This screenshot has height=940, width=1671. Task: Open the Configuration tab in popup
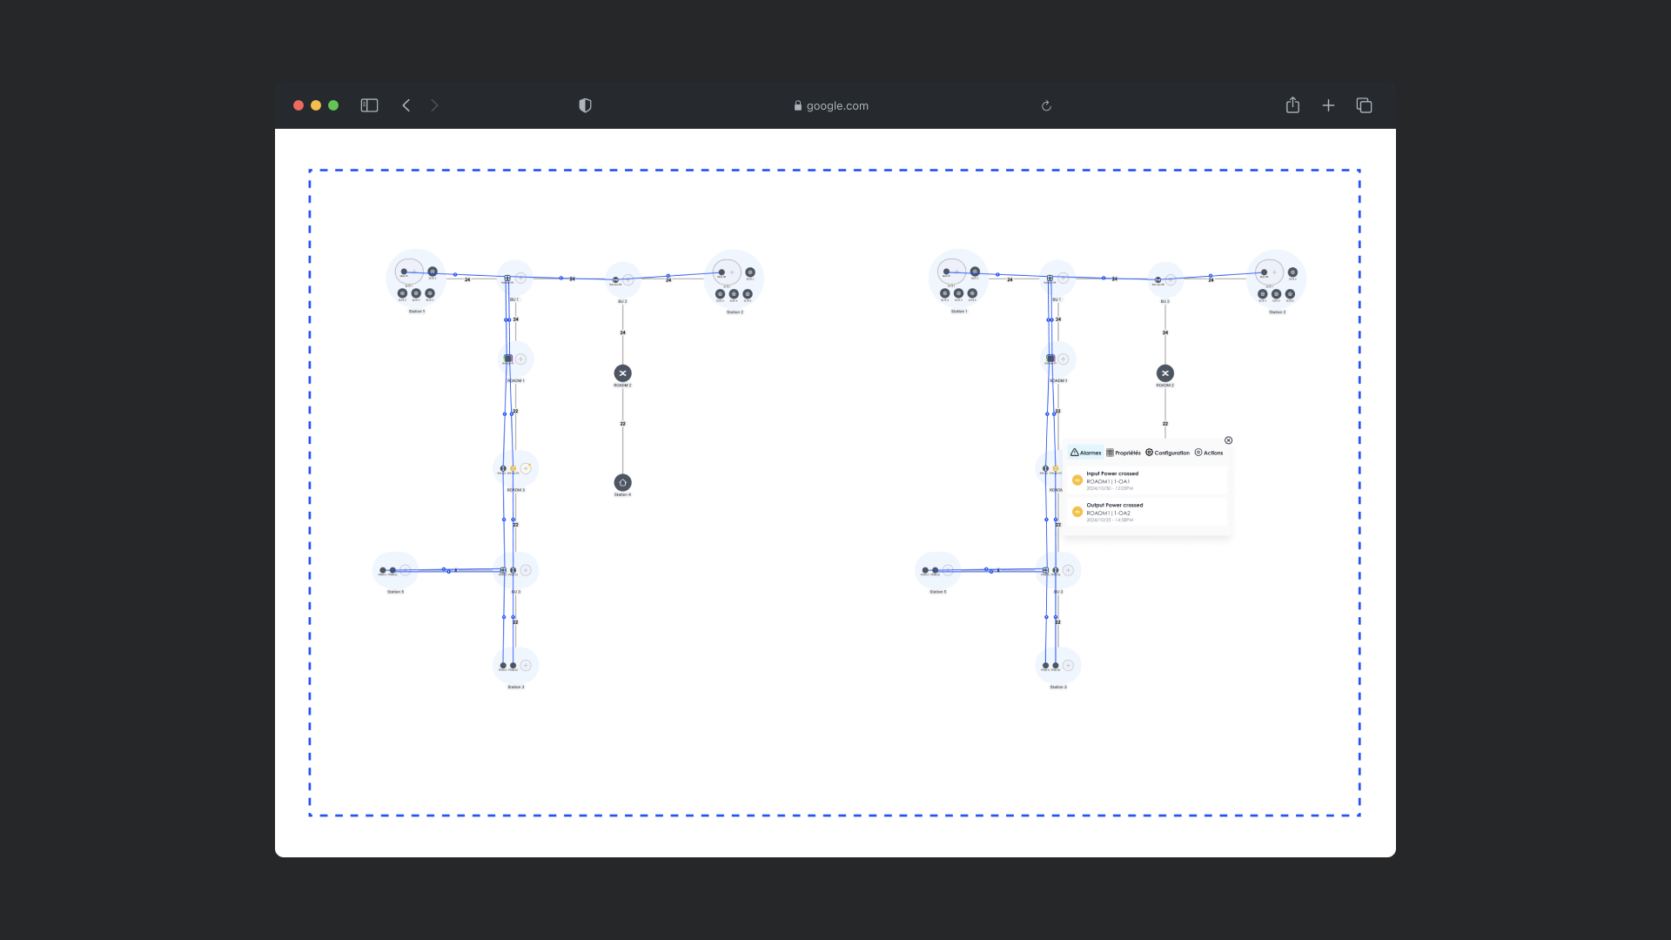tap(1167, 453)
